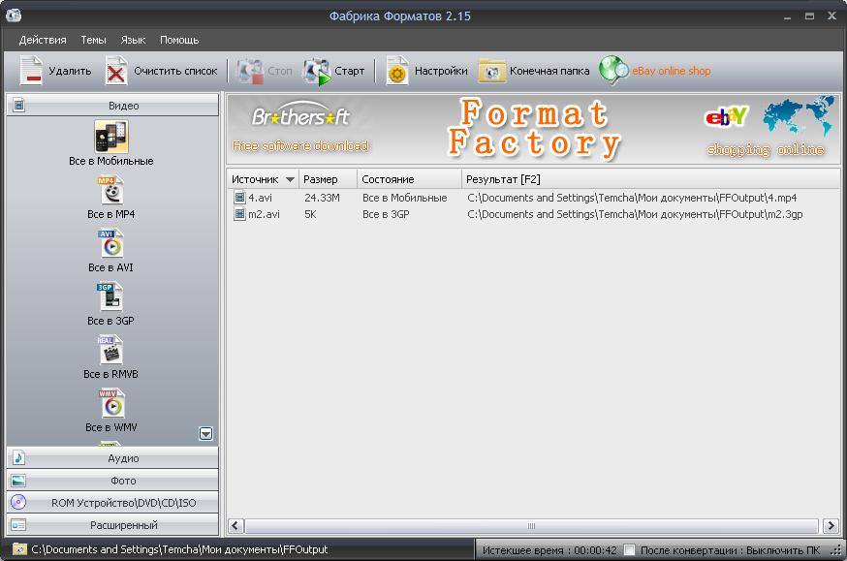Expand the Фото panel section
The width and height of the screenshot is (847, 561).
click(112, 480)
